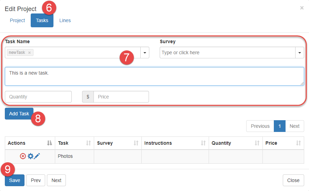Click in the Price input field
Viewport: 309px width, 191px height.
click(x=121, y=97)
